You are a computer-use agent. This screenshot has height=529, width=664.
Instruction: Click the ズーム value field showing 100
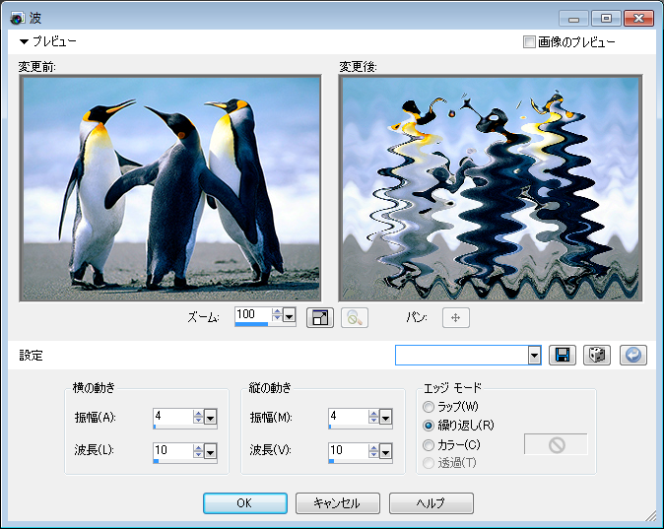click(x=253, y=314)
